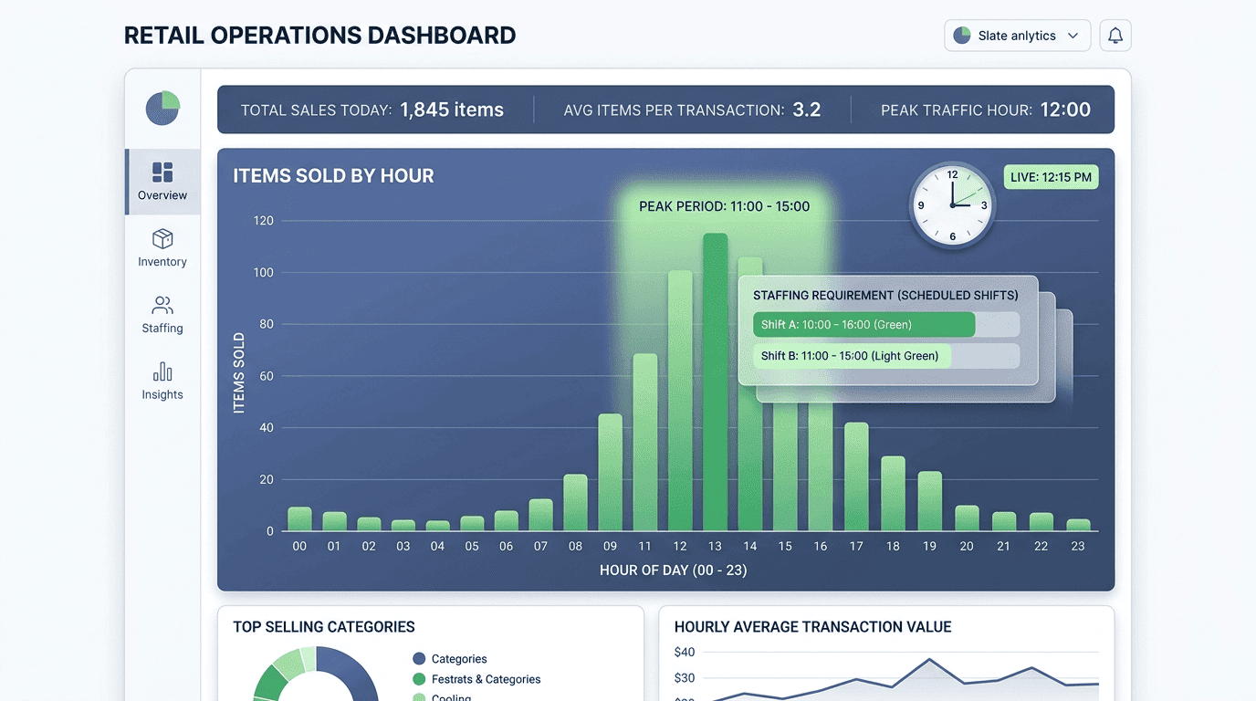The height and width of the screenshot is (701, 1256).
Task: Click the y-axis value 120
Action: [264, 221]
